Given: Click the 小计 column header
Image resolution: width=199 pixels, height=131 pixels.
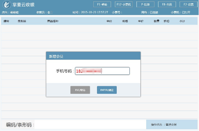Looking at the screenshot, I should coord(182,21).
